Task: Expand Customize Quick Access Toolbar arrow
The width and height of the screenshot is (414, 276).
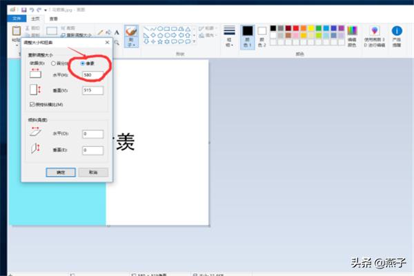Action: [x=46, y=10]
